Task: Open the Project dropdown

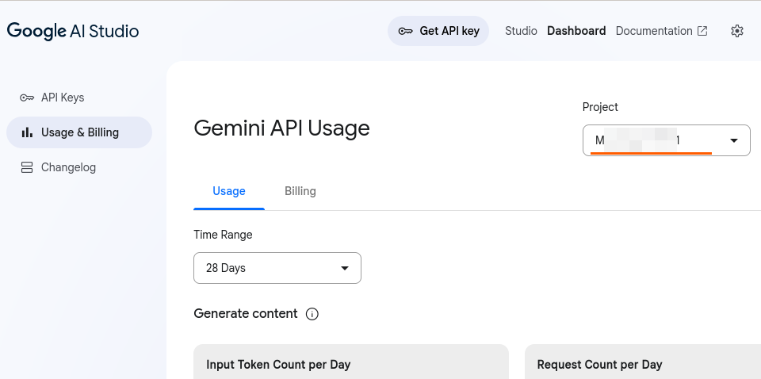Action: [667, 140]
